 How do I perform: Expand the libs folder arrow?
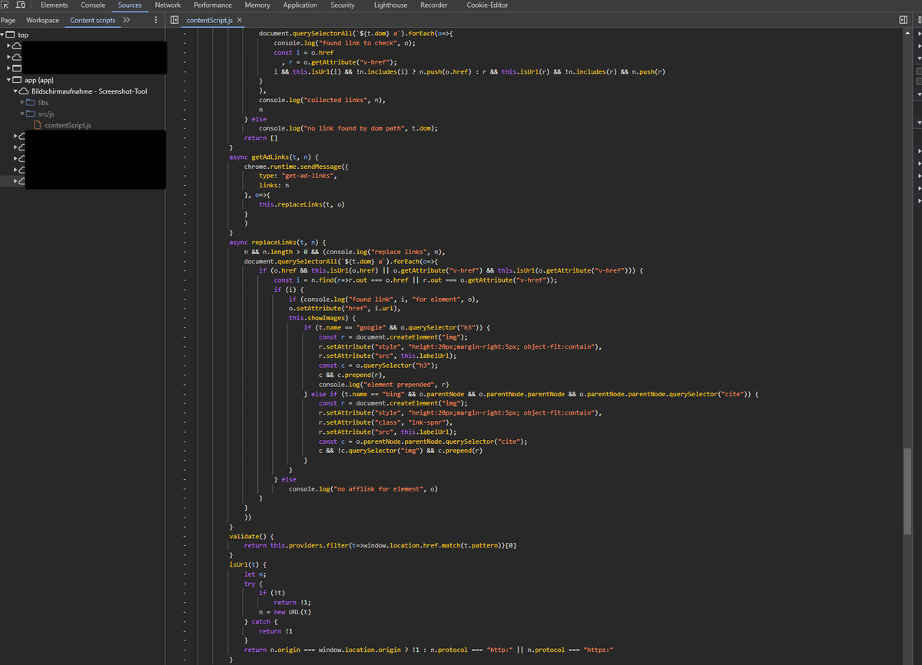(x=22, y=102)
